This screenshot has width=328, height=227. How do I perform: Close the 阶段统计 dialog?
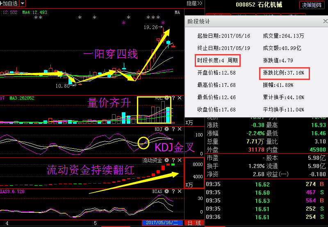click(x=325, y=21)
